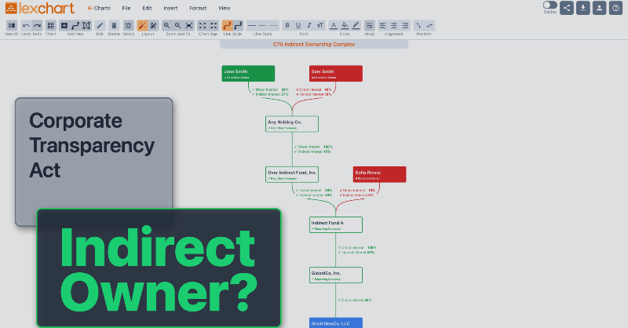Align text right
Image resolution: width=628 pixels, height=328 pixels.
point(405,26)
